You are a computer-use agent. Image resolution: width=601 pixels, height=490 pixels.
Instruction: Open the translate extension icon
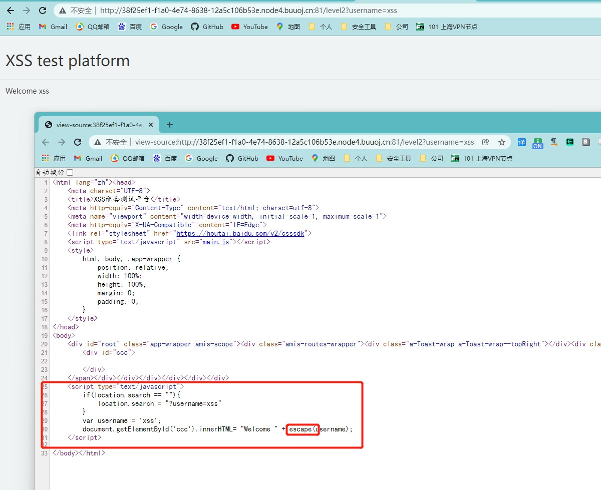point(522,142)
